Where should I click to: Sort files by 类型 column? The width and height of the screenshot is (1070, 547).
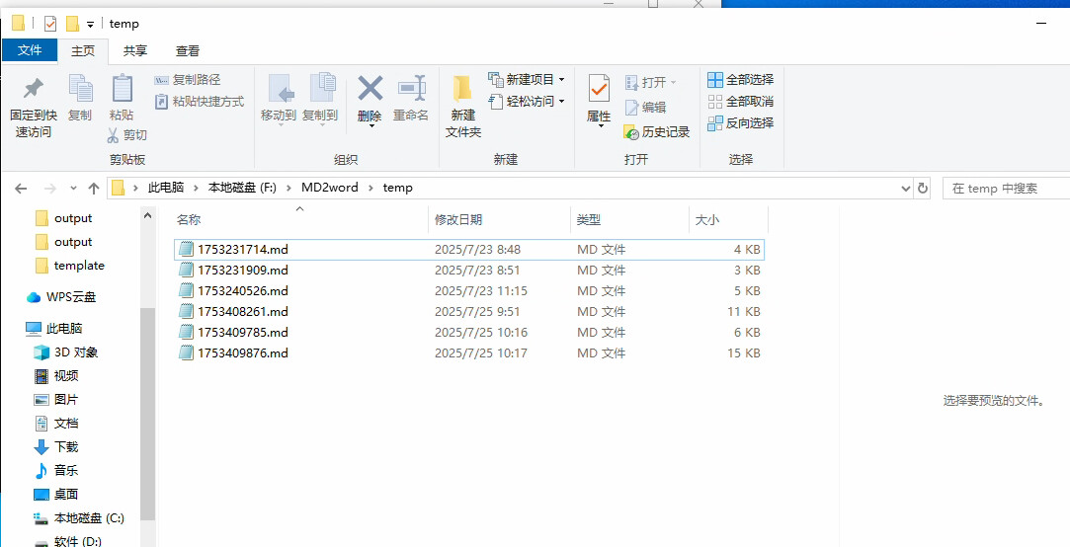(x=630, y=219)
